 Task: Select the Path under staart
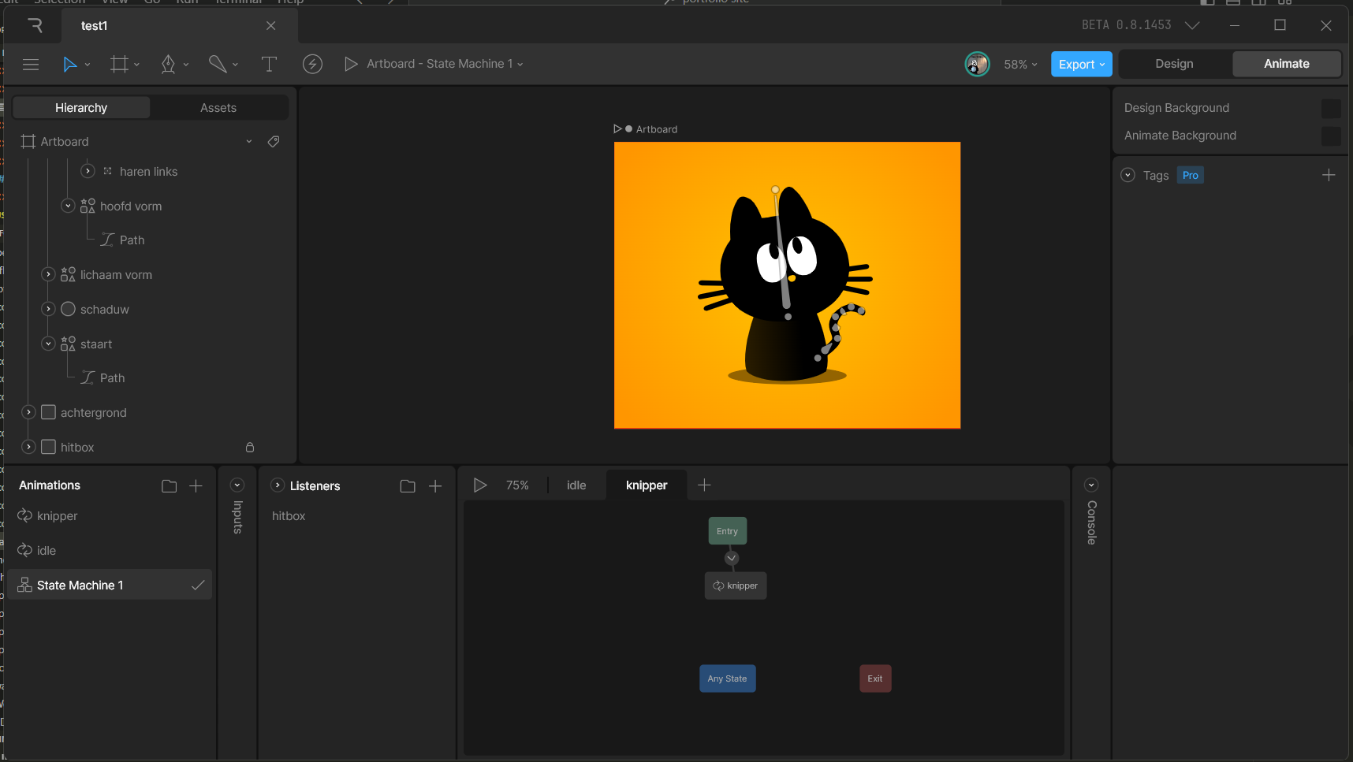(x=113, y=378)
